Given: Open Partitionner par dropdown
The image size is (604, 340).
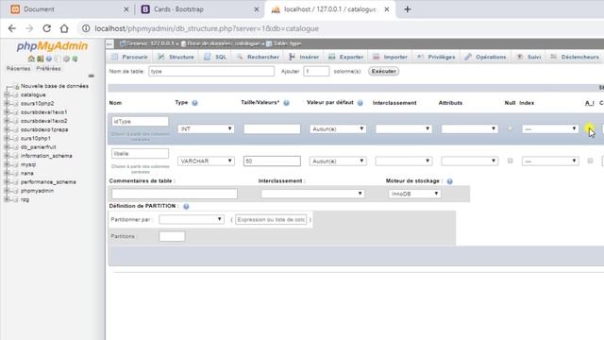Looking at the screenshot, I should click(x=192, y=219).
